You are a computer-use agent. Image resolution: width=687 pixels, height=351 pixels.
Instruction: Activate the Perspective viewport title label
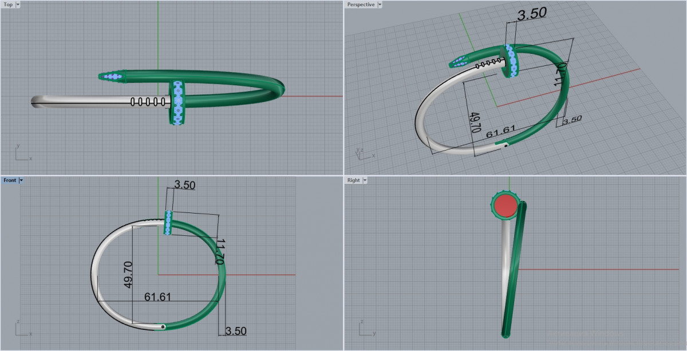pyautogui.click(x=361, y=5)
